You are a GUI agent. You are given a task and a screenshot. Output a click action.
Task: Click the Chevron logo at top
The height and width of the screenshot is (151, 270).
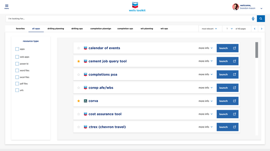(135, 5)
